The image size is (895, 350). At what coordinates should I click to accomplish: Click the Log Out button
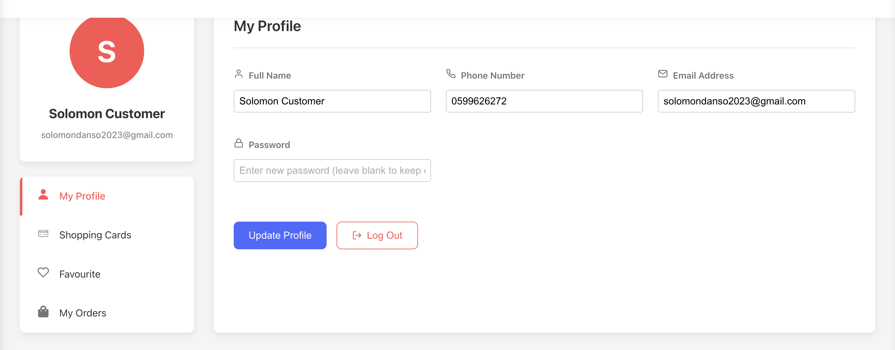click(377, 235)
